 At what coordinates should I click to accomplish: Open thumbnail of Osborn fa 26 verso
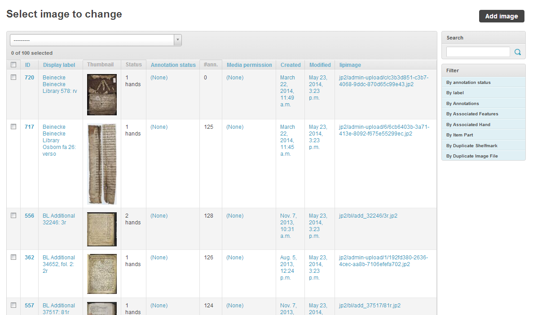point(102,164)
